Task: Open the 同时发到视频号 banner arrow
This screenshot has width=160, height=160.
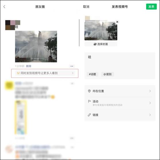Action: point(73,73)
